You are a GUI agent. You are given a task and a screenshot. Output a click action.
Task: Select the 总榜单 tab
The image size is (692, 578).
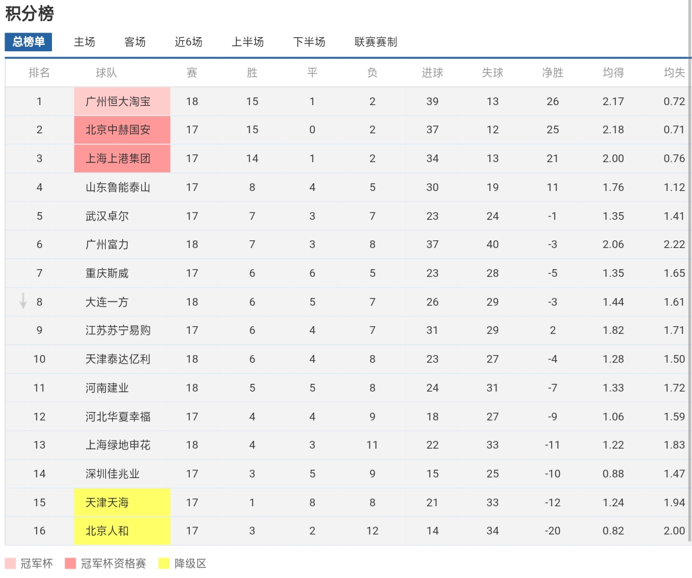(28, 42)
